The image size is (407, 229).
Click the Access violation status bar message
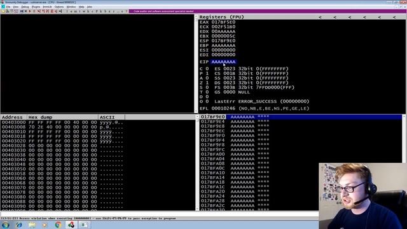pyautogui.click(x=88, y=218)
